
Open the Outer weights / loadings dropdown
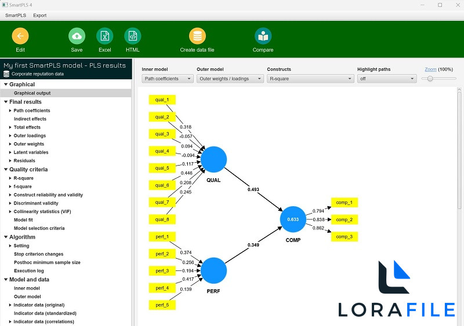click(x=230, y=79)
